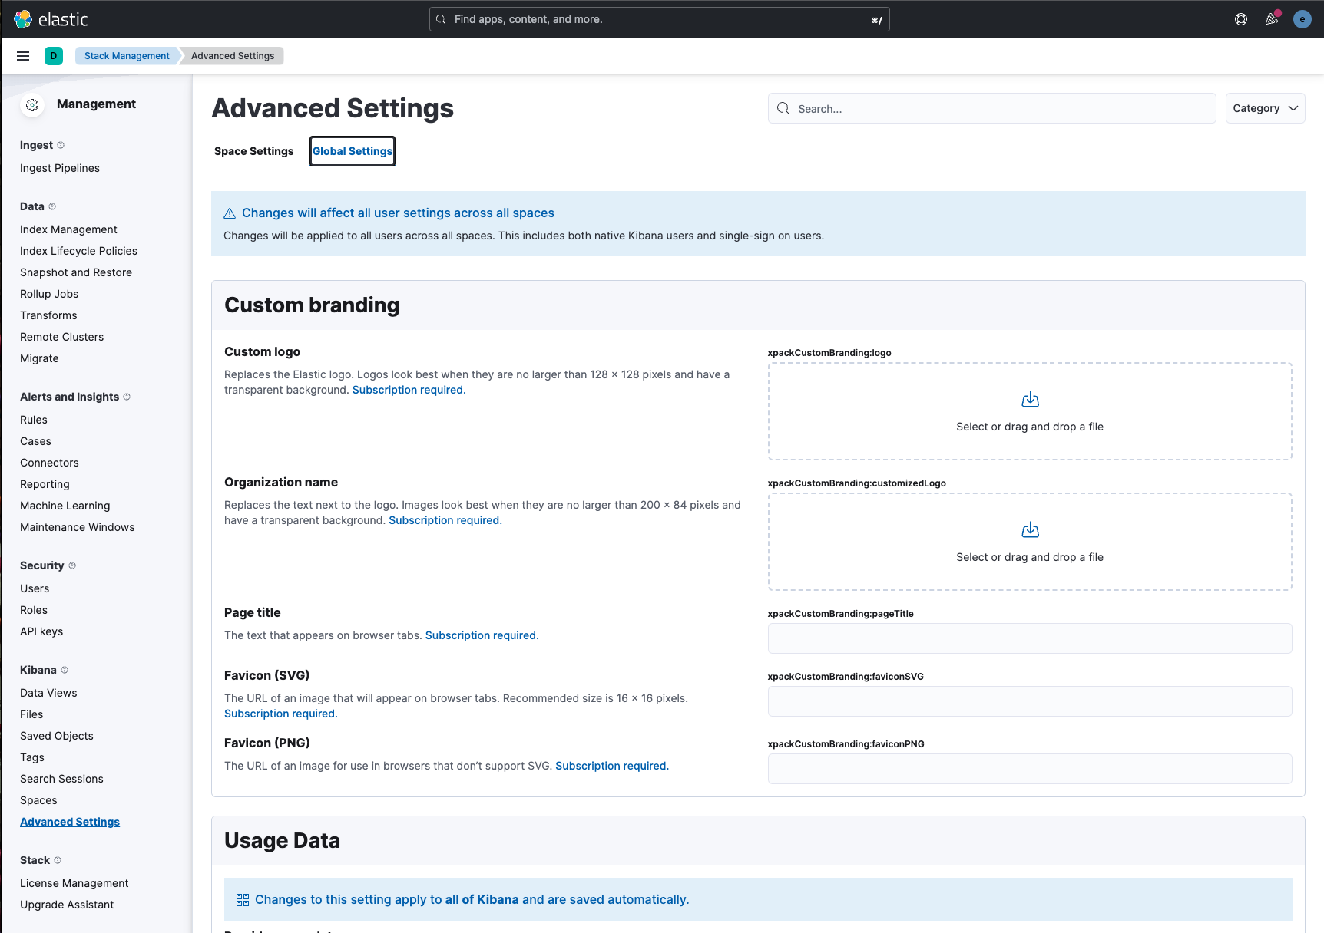Image resolution: width=1324 pixels, height=933 pixels.
Task: Open the hamburger navigation menu
Action: coord(23,56)
